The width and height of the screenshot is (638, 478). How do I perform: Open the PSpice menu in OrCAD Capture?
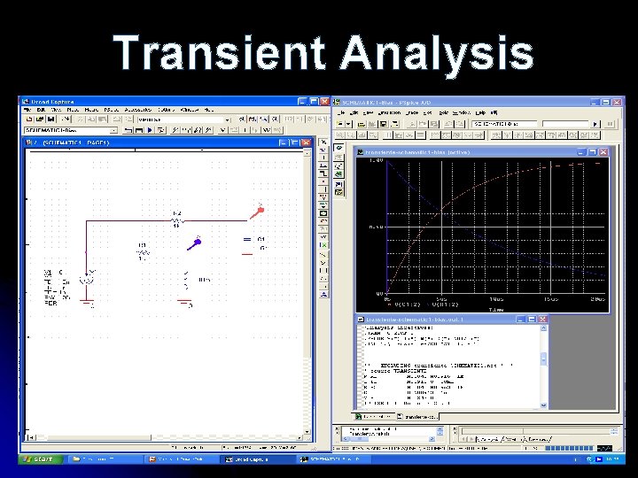(111, 110)
